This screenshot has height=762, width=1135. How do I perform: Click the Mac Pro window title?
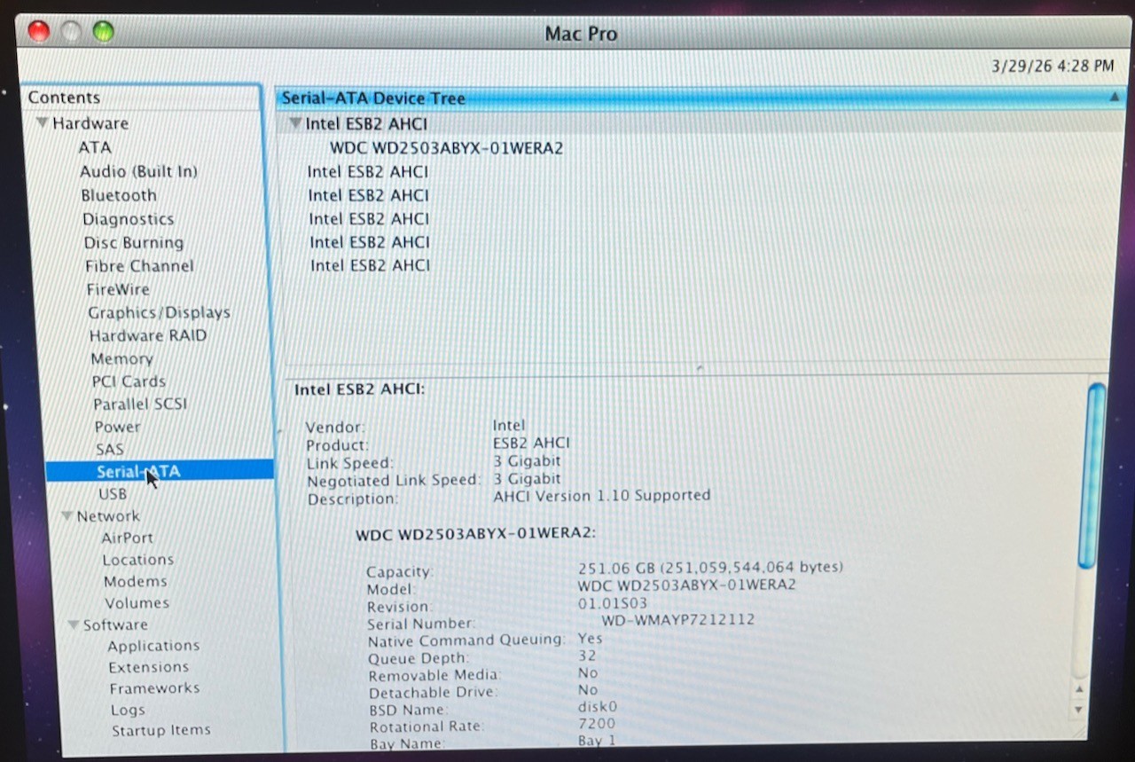(581, 34)
